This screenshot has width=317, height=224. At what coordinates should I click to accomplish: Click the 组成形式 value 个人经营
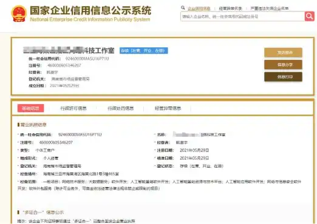(51, 158)
